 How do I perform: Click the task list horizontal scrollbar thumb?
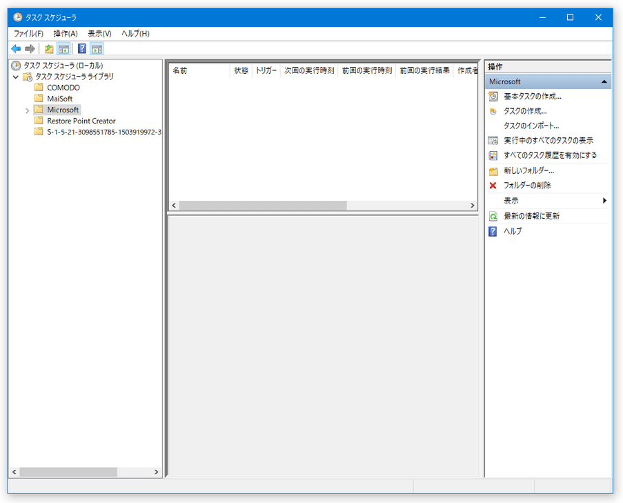(x=263, y=206)
